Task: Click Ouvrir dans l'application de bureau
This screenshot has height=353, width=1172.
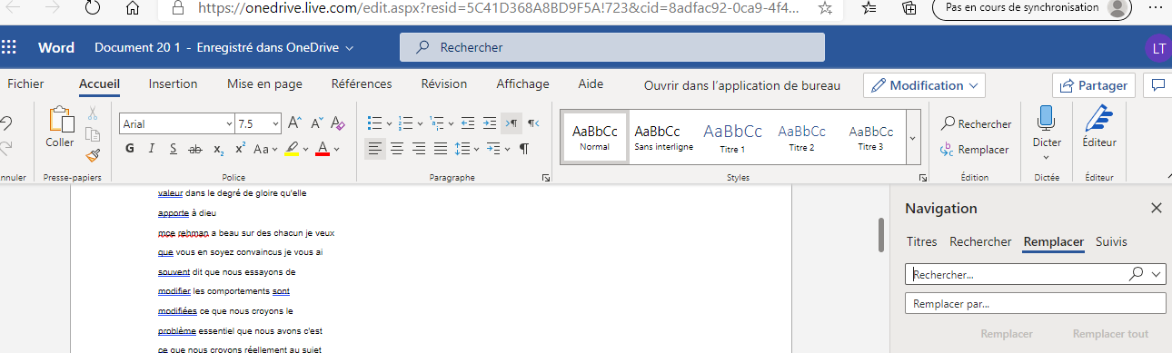Action: click(x=742, y=85)
